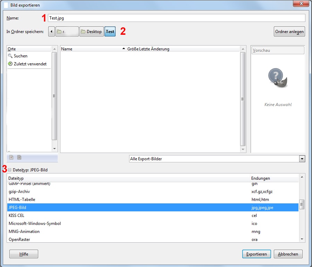Click the Exportieren button
Viewport: 312px width, 267px height.
[256, 254]
